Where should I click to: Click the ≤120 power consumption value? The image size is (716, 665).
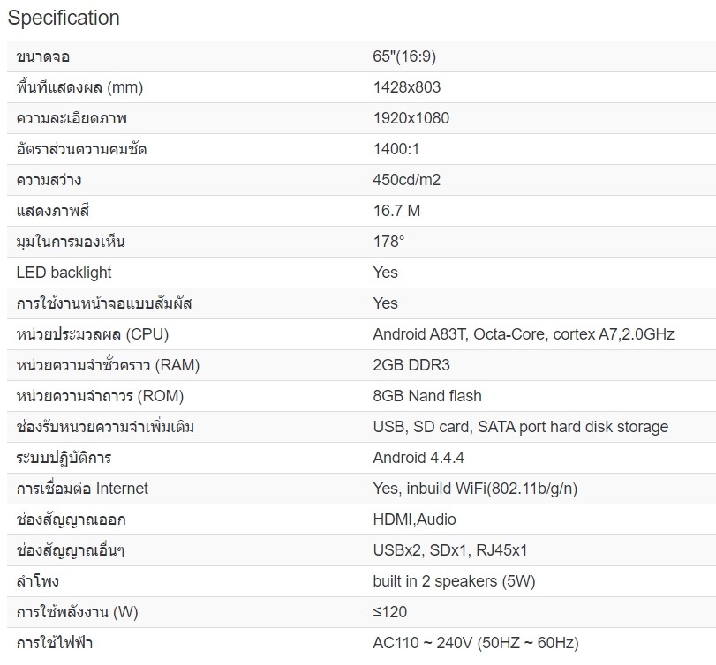(390, 612)
